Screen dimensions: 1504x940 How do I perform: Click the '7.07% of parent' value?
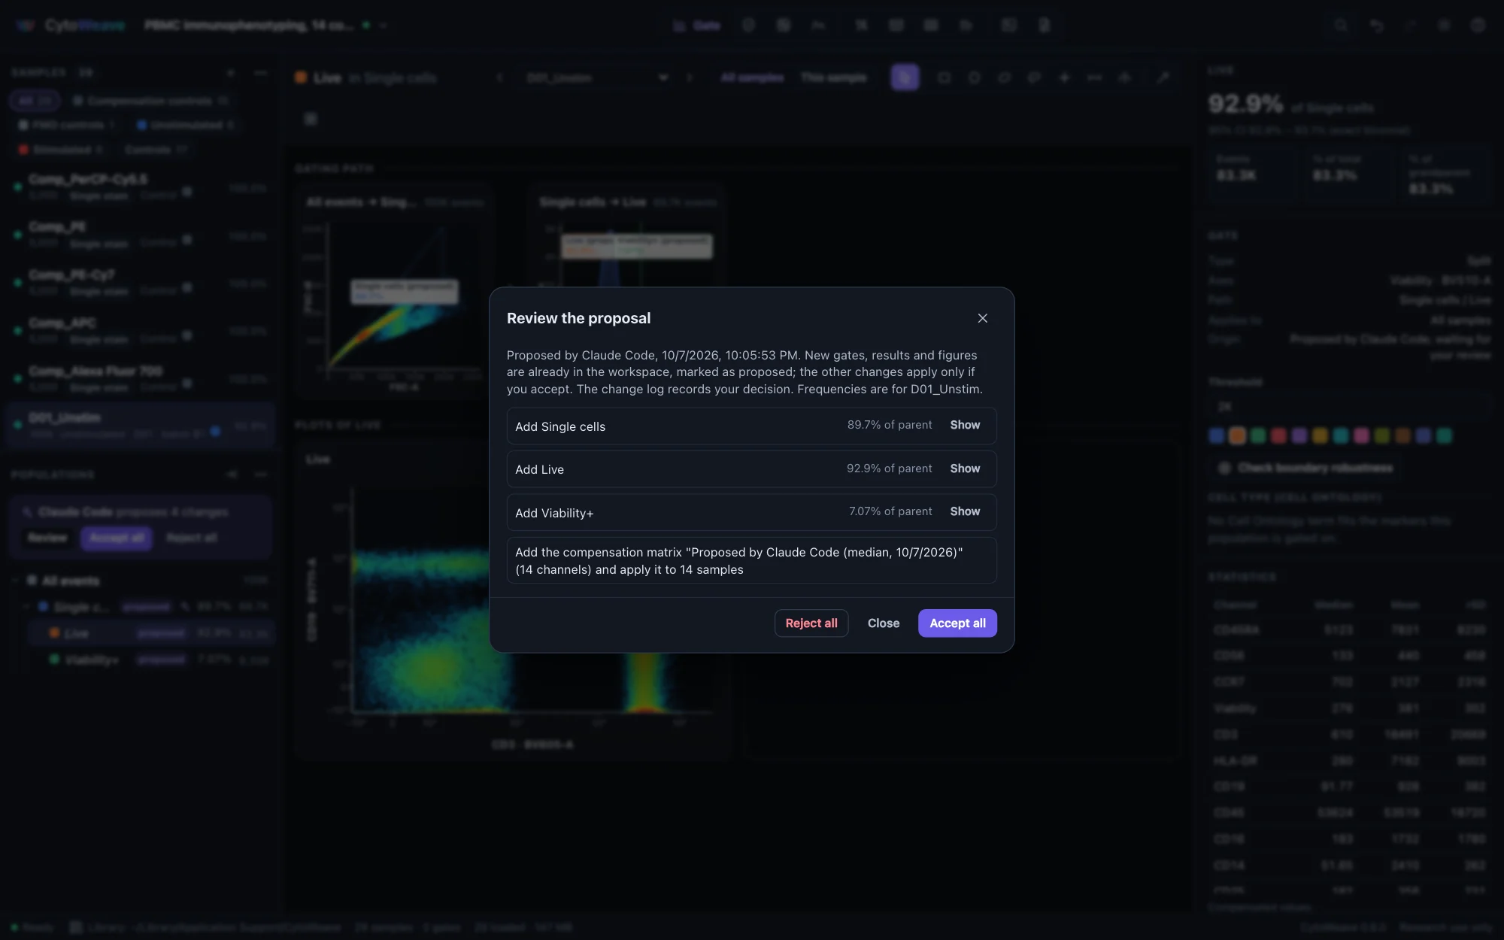click(x=890, y=511)
